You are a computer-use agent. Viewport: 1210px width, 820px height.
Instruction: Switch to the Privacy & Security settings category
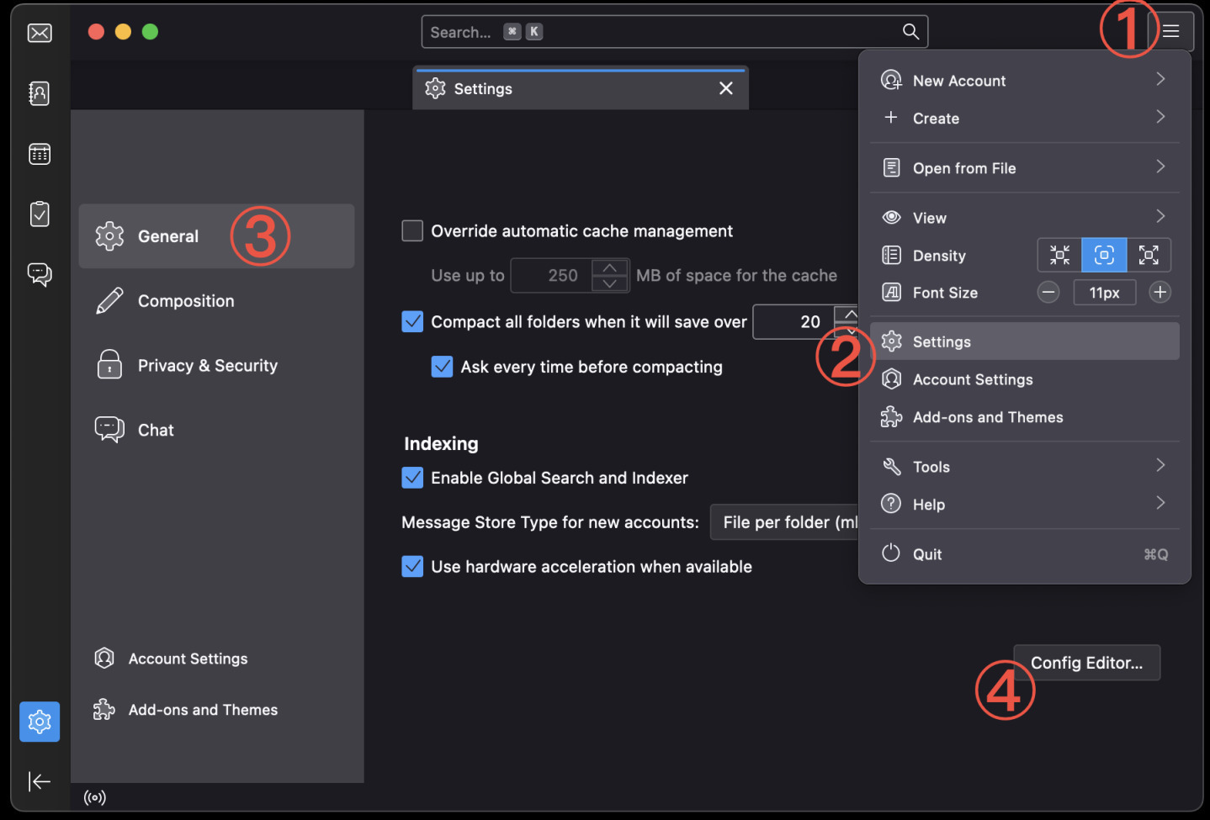208,365
